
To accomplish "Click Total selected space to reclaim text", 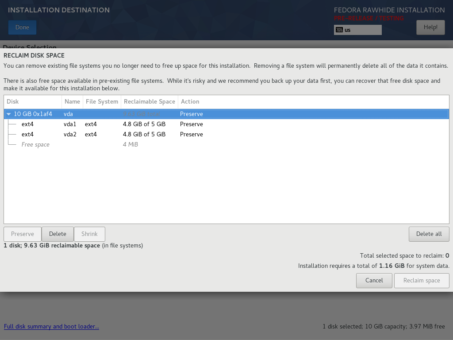I will pos(404,255).
